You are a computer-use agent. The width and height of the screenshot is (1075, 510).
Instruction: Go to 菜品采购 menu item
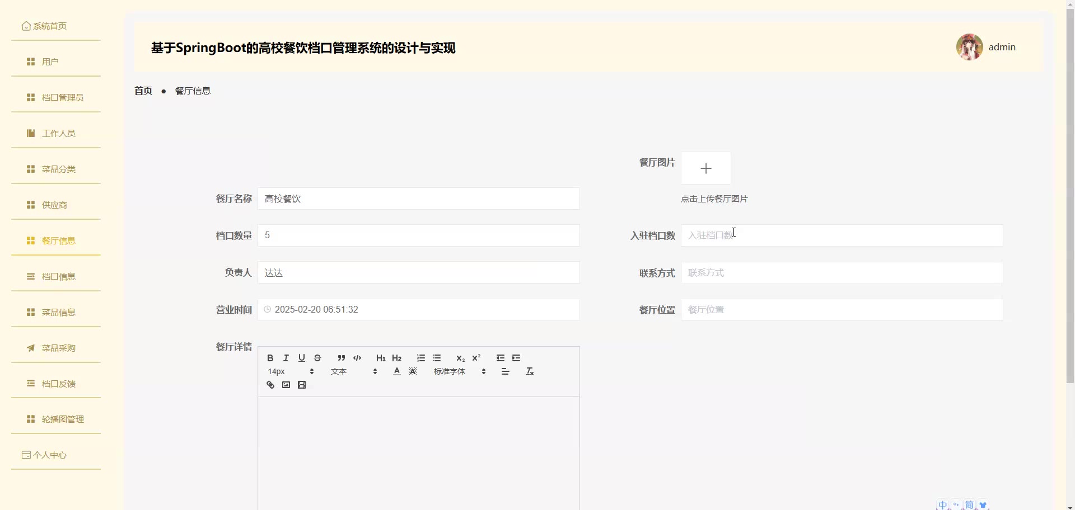[58, 348]
